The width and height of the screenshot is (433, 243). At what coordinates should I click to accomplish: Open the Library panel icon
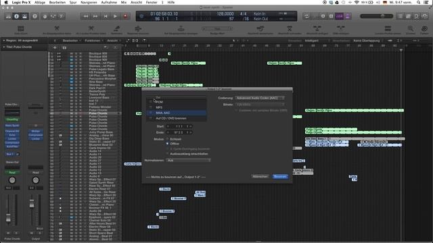coord(8,16)
